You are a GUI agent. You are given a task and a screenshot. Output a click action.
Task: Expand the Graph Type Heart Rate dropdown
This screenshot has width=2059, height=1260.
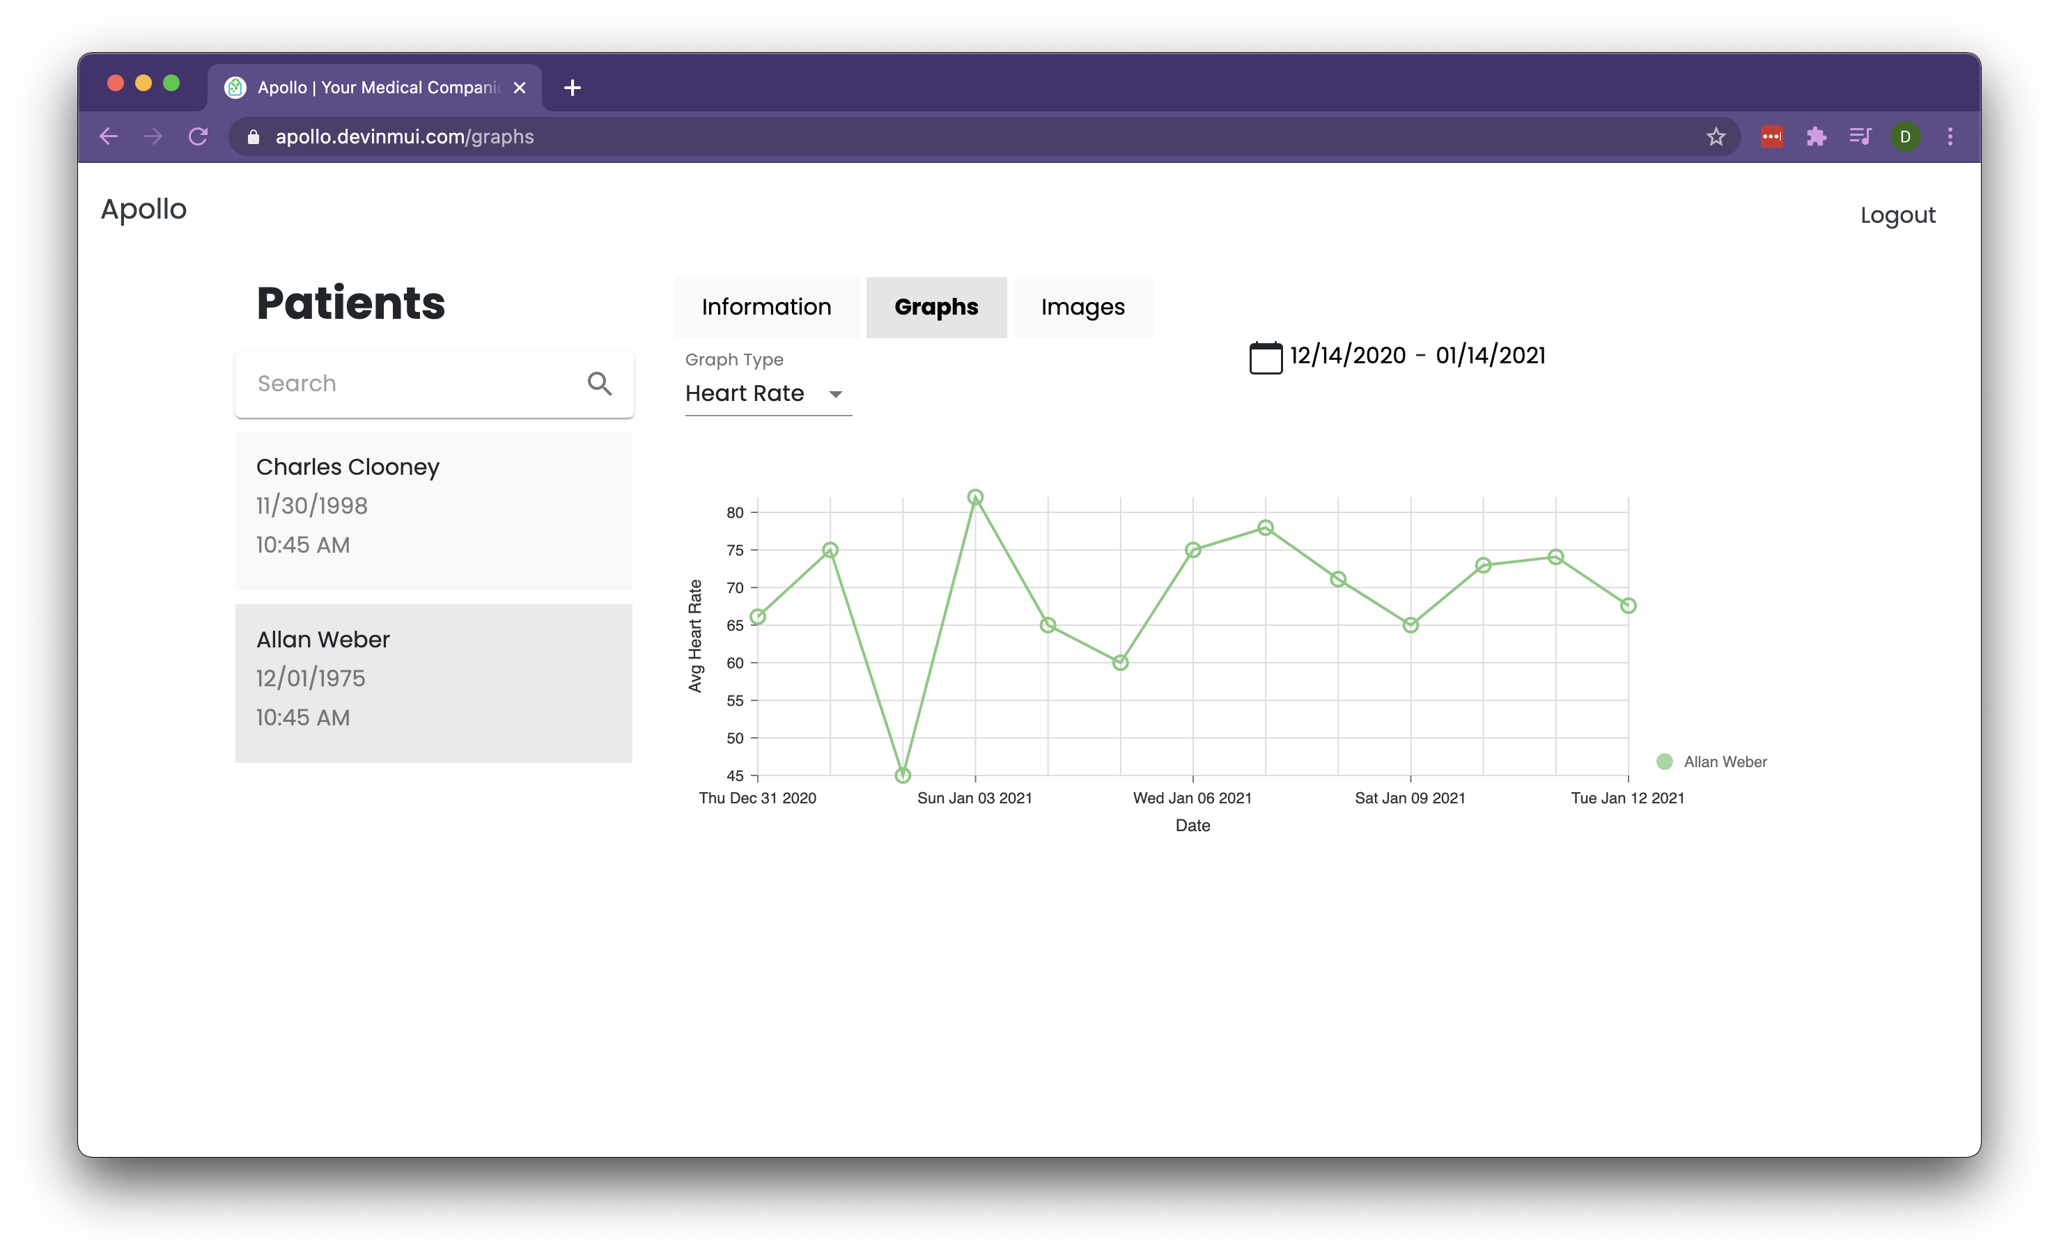pyautogui.click(x=767, y=393)
